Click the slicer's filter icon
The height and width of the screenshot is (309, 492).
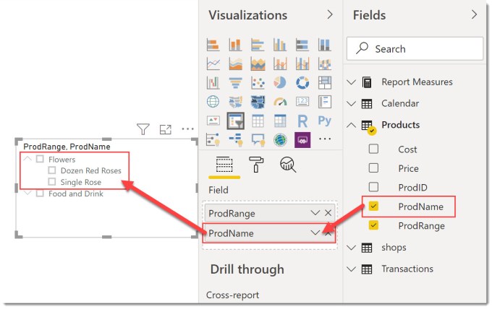click(x=143, y=129)
